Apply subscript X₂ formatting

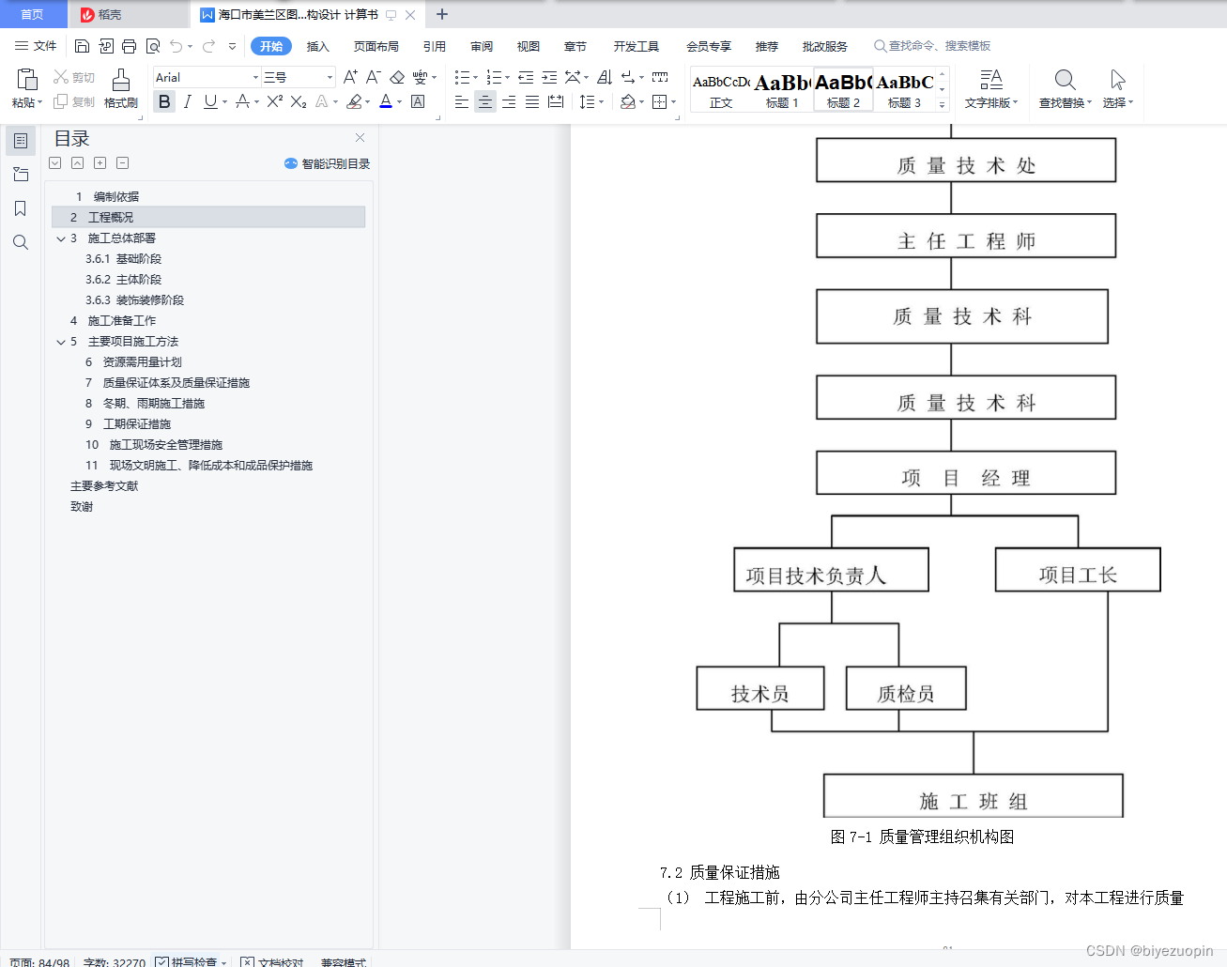(299, 101)
